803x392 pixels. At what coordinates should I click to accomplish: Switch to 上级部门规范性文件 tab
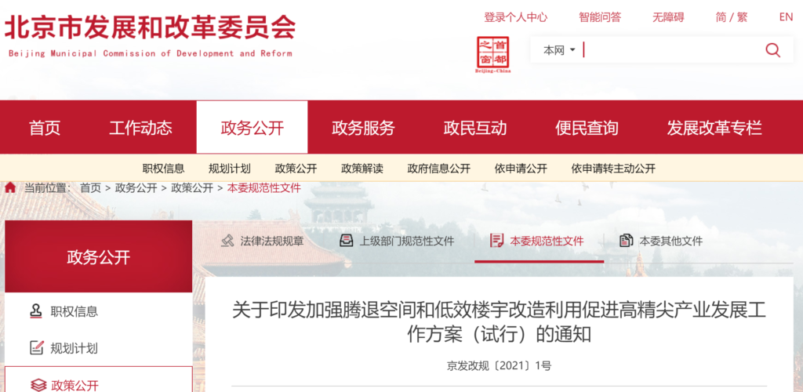click(x=397, y=241)
